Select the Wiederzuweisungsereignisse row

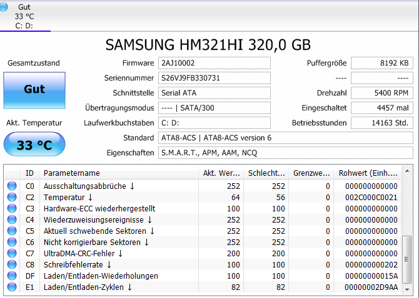pos(203,219)
